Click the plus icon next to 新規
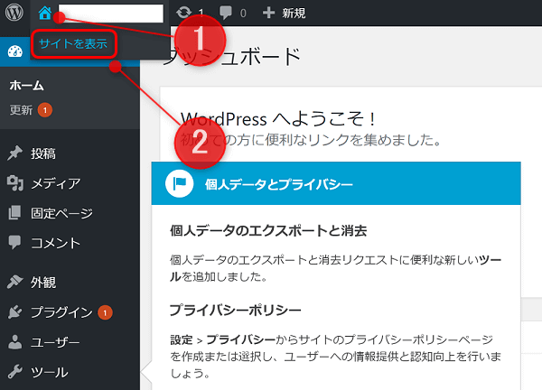Image resolution: width=542 pixels, height=390 pixels. (268, 13)
